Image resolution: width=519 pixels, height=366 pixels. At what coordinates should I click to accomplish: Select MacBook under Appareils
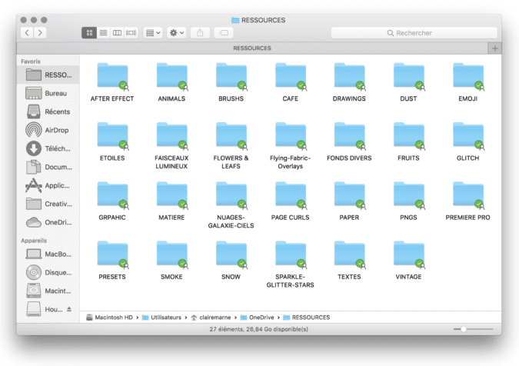point(48,255)
